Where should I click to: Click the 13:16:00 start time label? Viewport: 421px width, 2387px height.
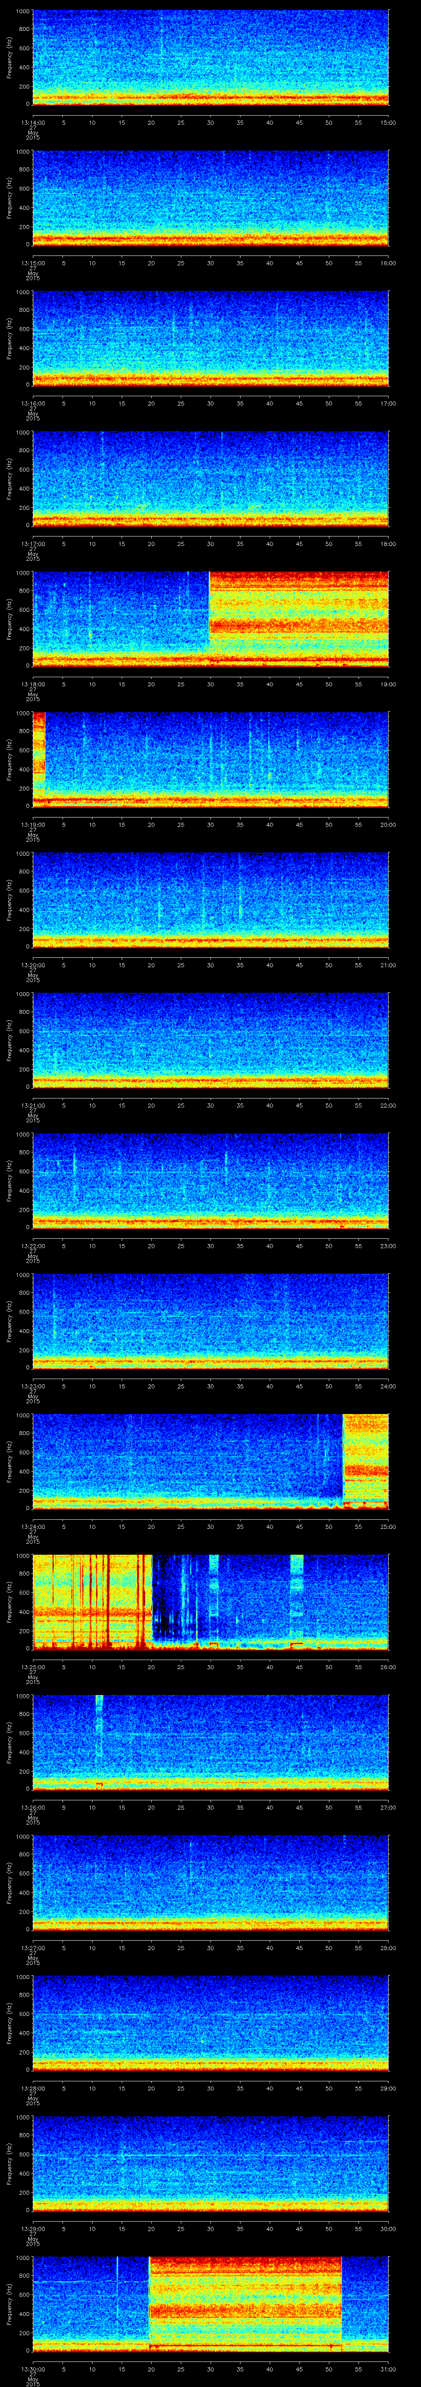32,403
